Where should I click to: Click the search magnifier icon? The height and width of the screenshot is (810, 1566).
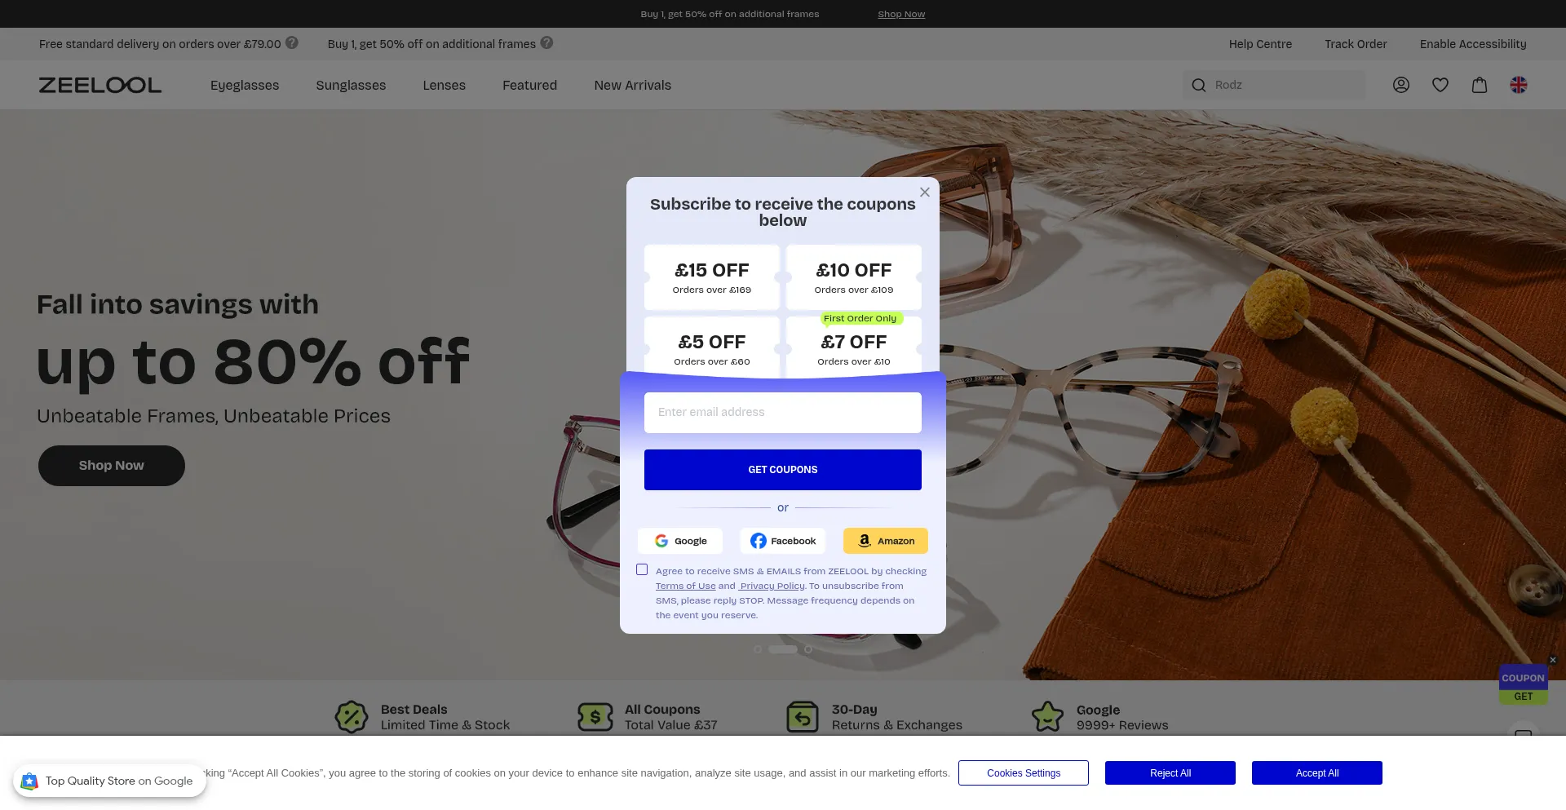click(1198, 85)
